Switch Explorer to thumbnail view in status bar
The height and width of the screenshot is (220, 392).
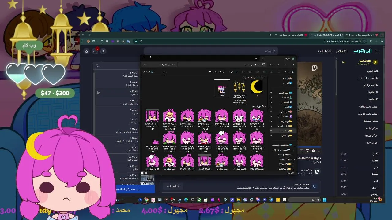pos(142,173)
